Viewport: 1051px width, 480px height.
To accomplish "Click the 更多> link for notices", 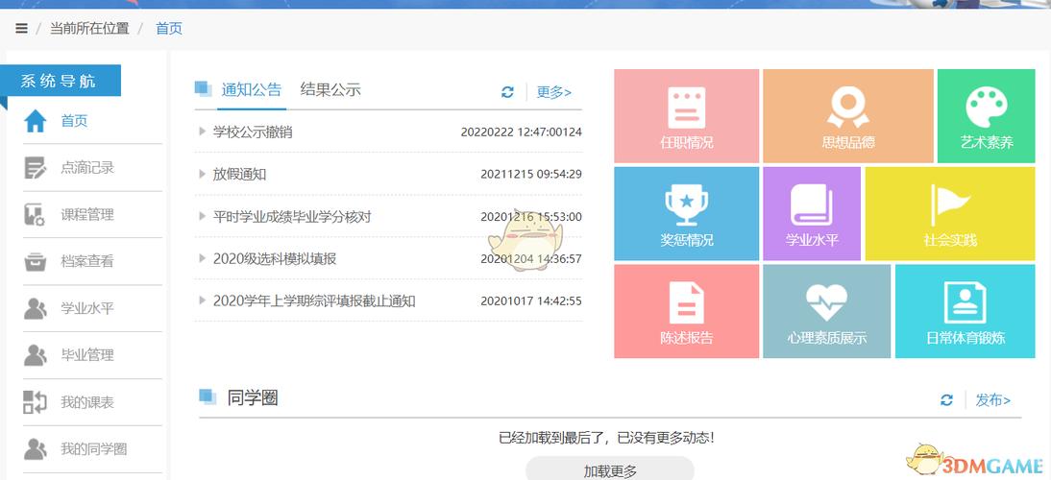I will [554, 92].
